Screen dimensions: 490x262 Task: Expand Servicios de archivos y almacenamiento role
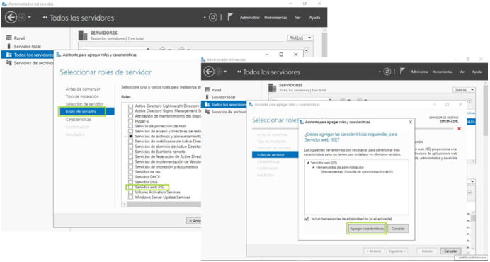[x=125, y=137]
